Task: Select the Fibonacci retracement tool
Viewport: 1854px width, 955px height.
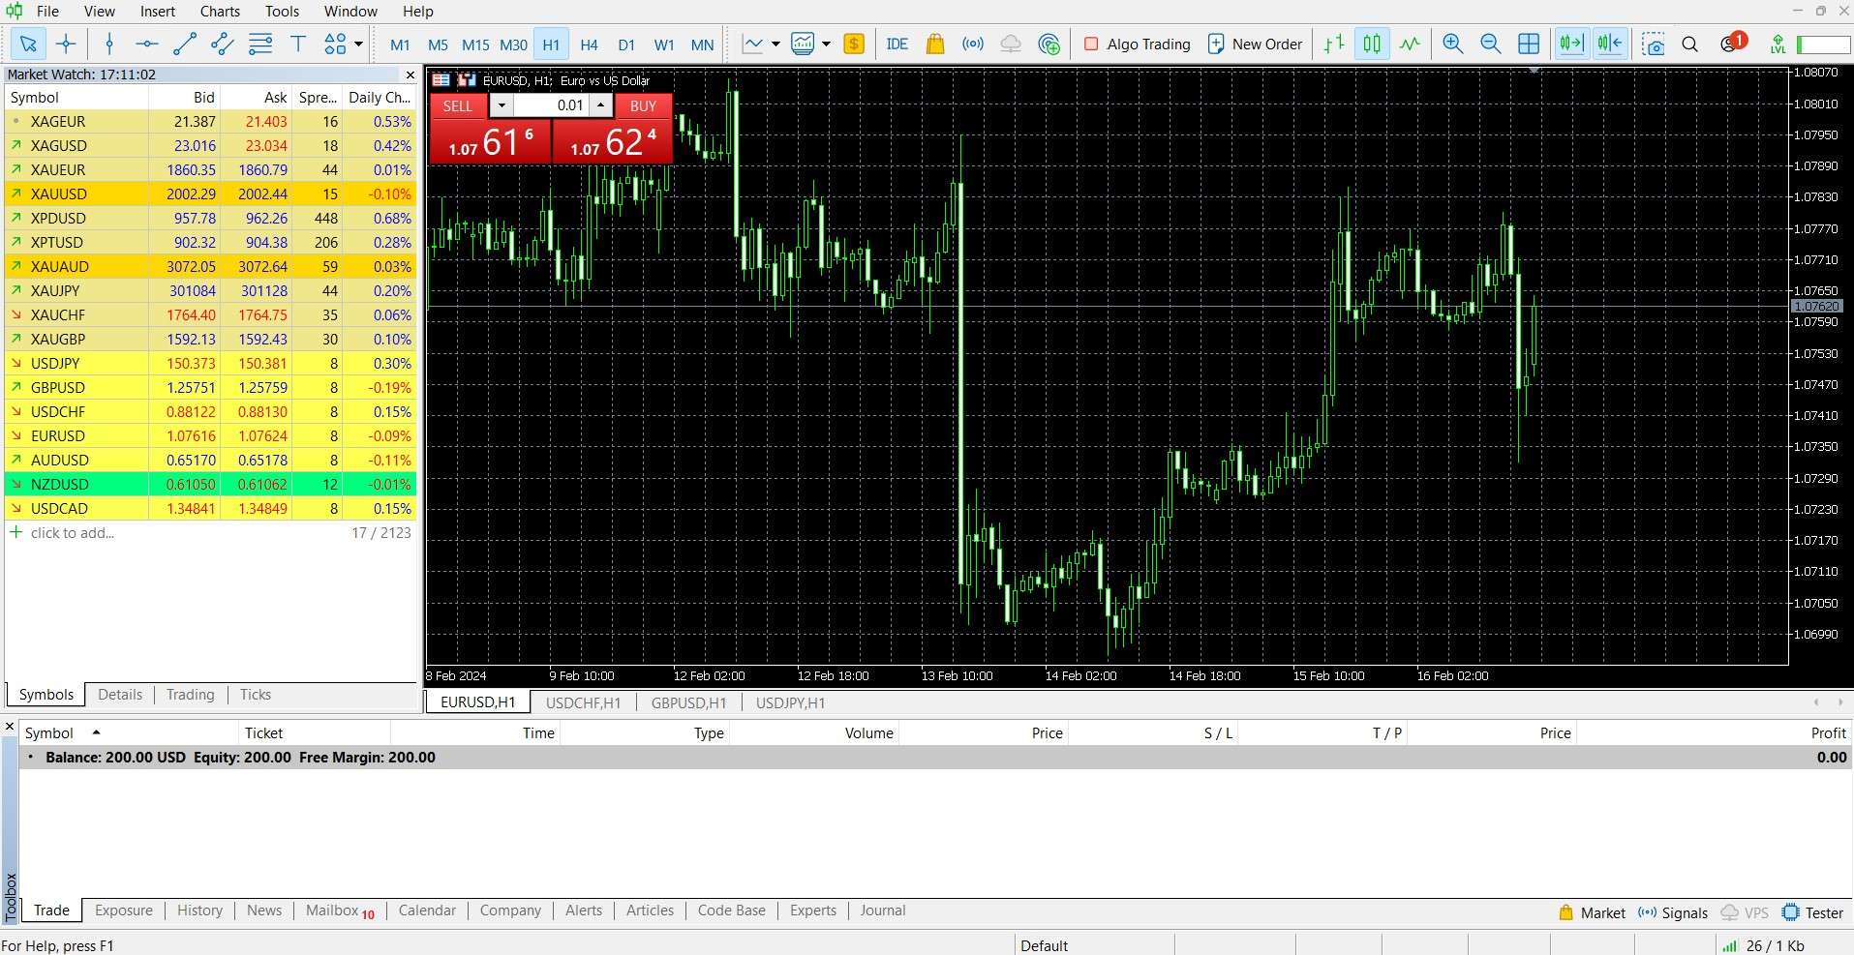Action: (x=260, y=44)
